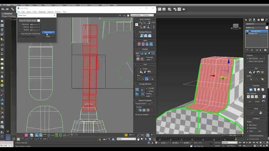Toggle Save Outer Corners checkbox

pyautogui.click(x=20, y=36)
